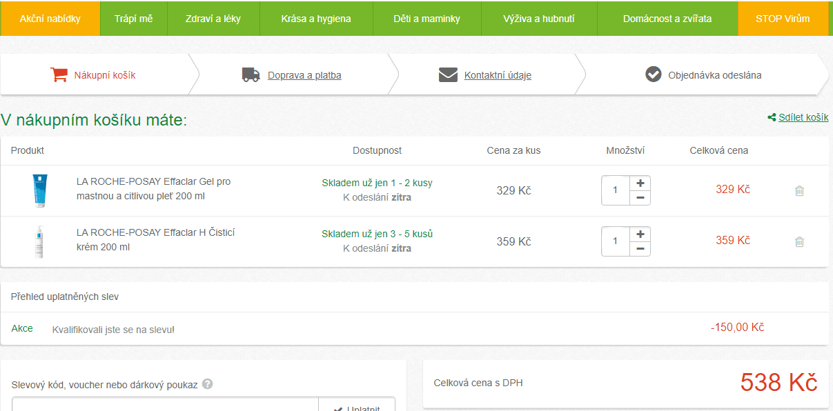Click the discount code input field
The width and height of the screenshot is (833, 411).
point(165,405)
